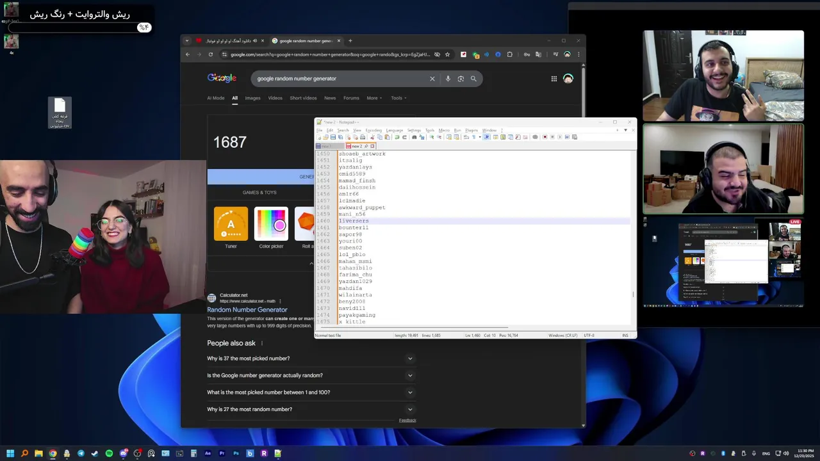The width and height of the screenshot is (820, 461).
Task: Open the Notepad++ Plugins menu
Action: [x=471, y=130]
